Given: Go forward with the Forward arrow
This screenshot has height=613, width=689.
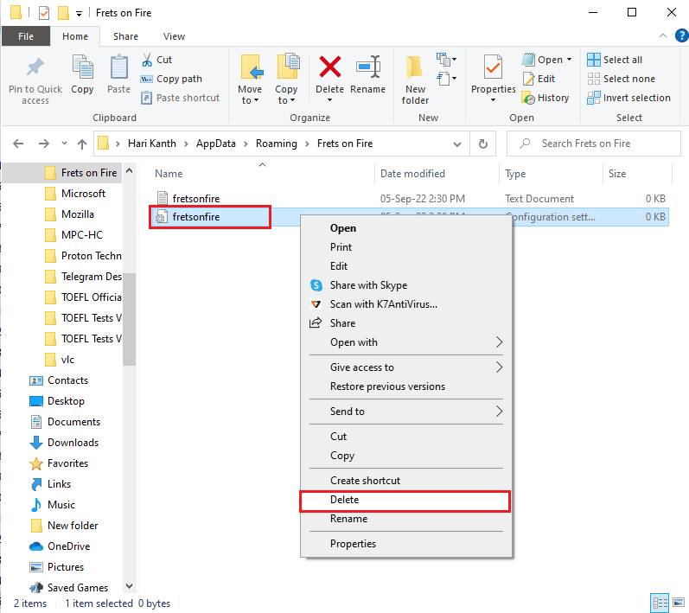Looking at the screenshot, I should coord(43,144).
